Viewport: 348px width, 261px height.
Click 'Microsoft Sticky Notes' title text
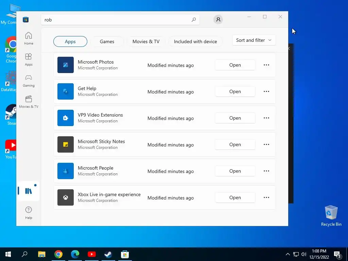pyautogui.click(x=101, y=141)
